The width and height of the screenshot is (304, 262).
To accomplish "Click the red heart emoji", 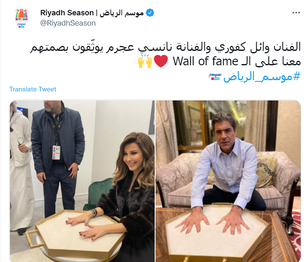I will [x=161, y=61].
